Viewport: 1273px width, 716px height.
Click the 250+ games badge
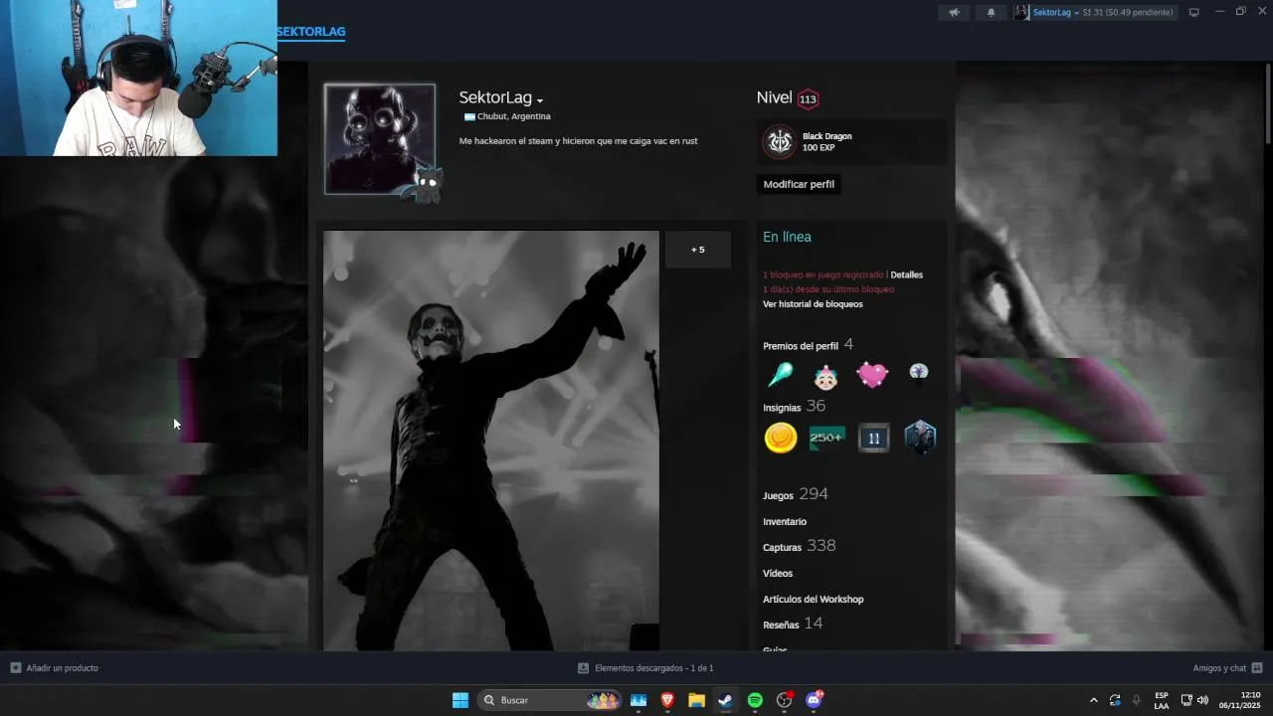click(826, 438)
